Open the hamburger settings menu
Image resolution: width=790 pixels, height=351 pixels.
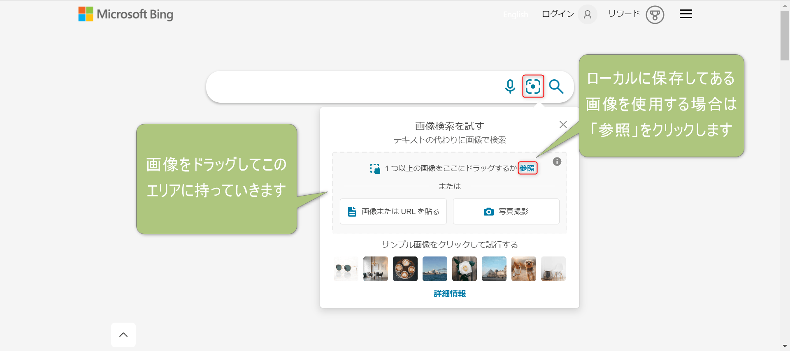[685, 14]
